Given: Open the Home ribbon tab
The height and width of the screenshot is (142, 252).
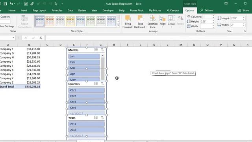Looking at the screenshot, I should [x=12, y=11].
